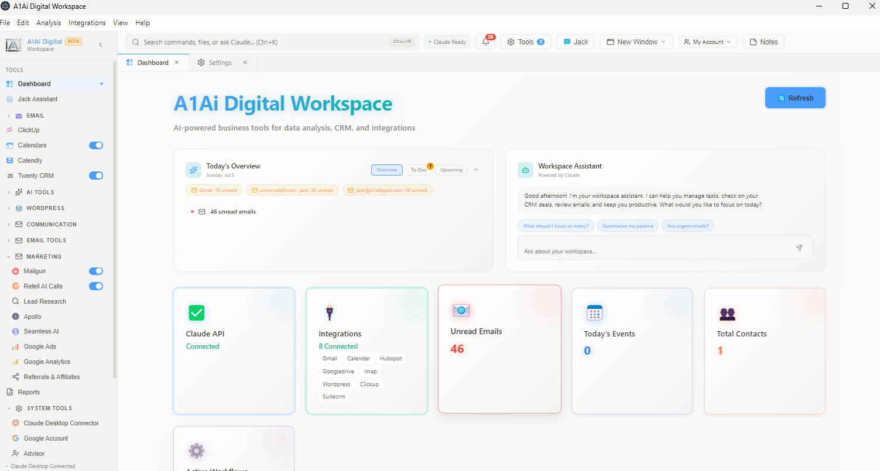Screen dimensions: 880x471
Task: Click the send arrow in Workspace Assistant
Action: coord(799,247)
